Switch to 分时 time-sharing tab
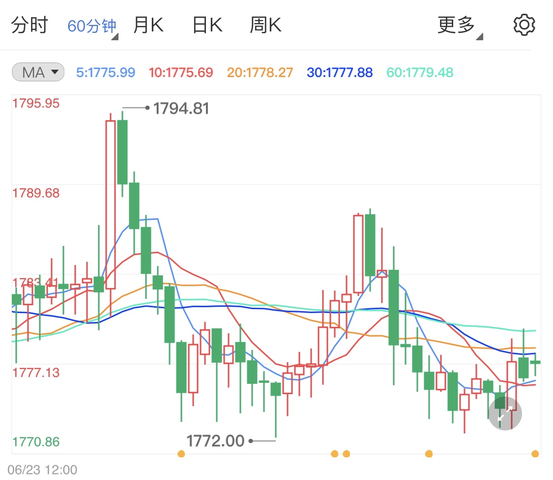Screen dimensions: 553x480 [x=29, y=26]
